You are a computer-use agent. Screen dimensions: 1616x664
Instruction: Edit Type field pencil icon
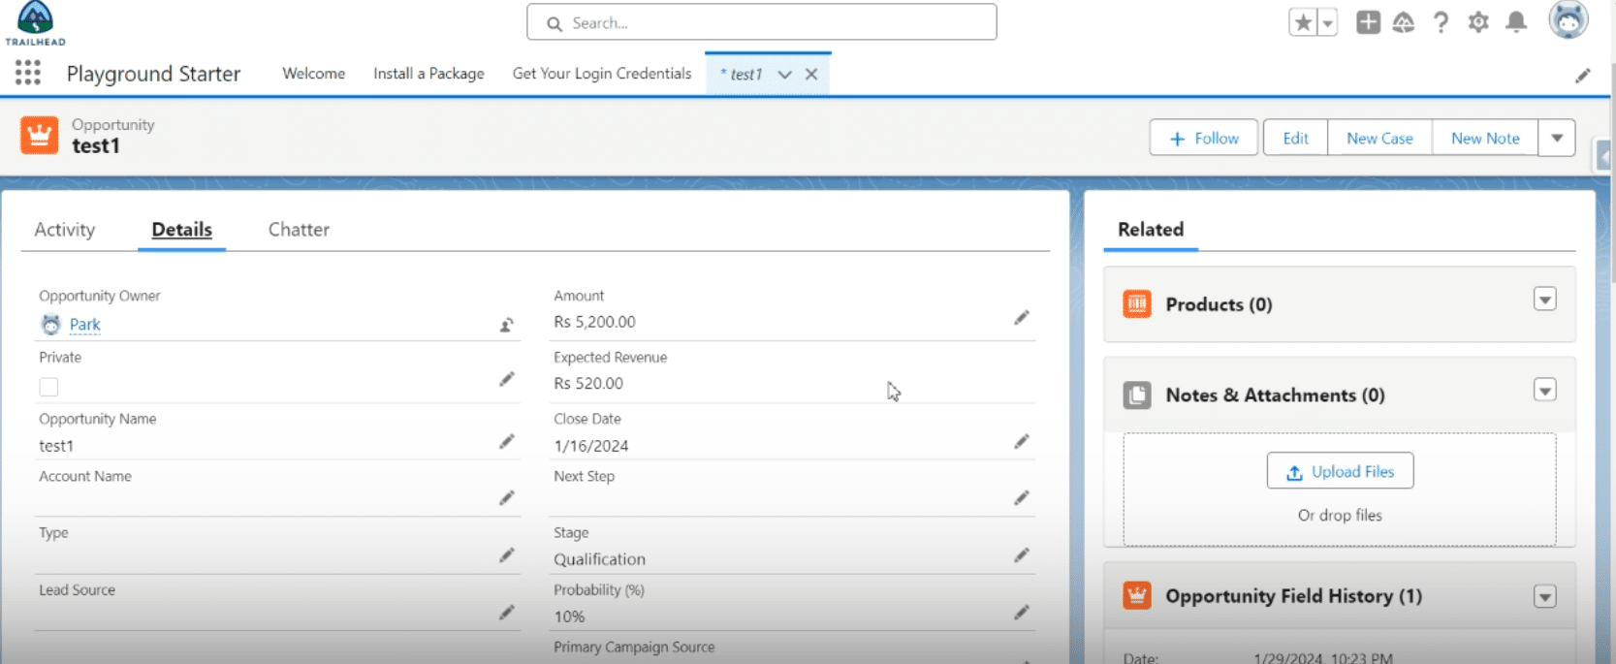[x=506, y=554]
